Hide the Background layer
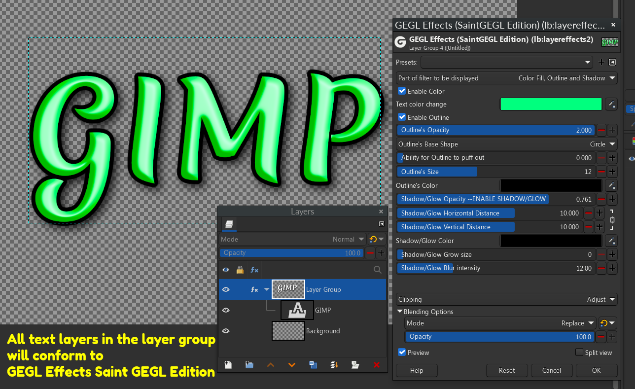The image size is (635, 389). [226, 331]
